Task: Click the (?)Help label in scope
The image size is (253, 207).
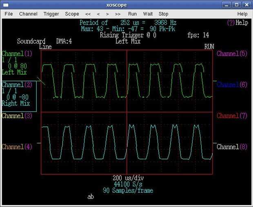Action: 237,23
